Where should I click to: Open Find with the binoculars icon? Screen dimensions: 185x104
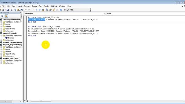22,10
